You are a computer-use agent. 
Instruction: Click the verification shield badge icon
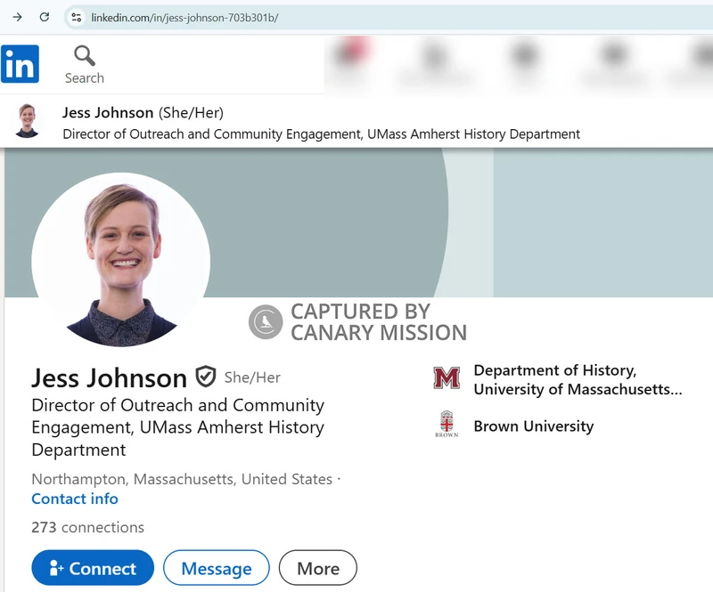(206, 377)
